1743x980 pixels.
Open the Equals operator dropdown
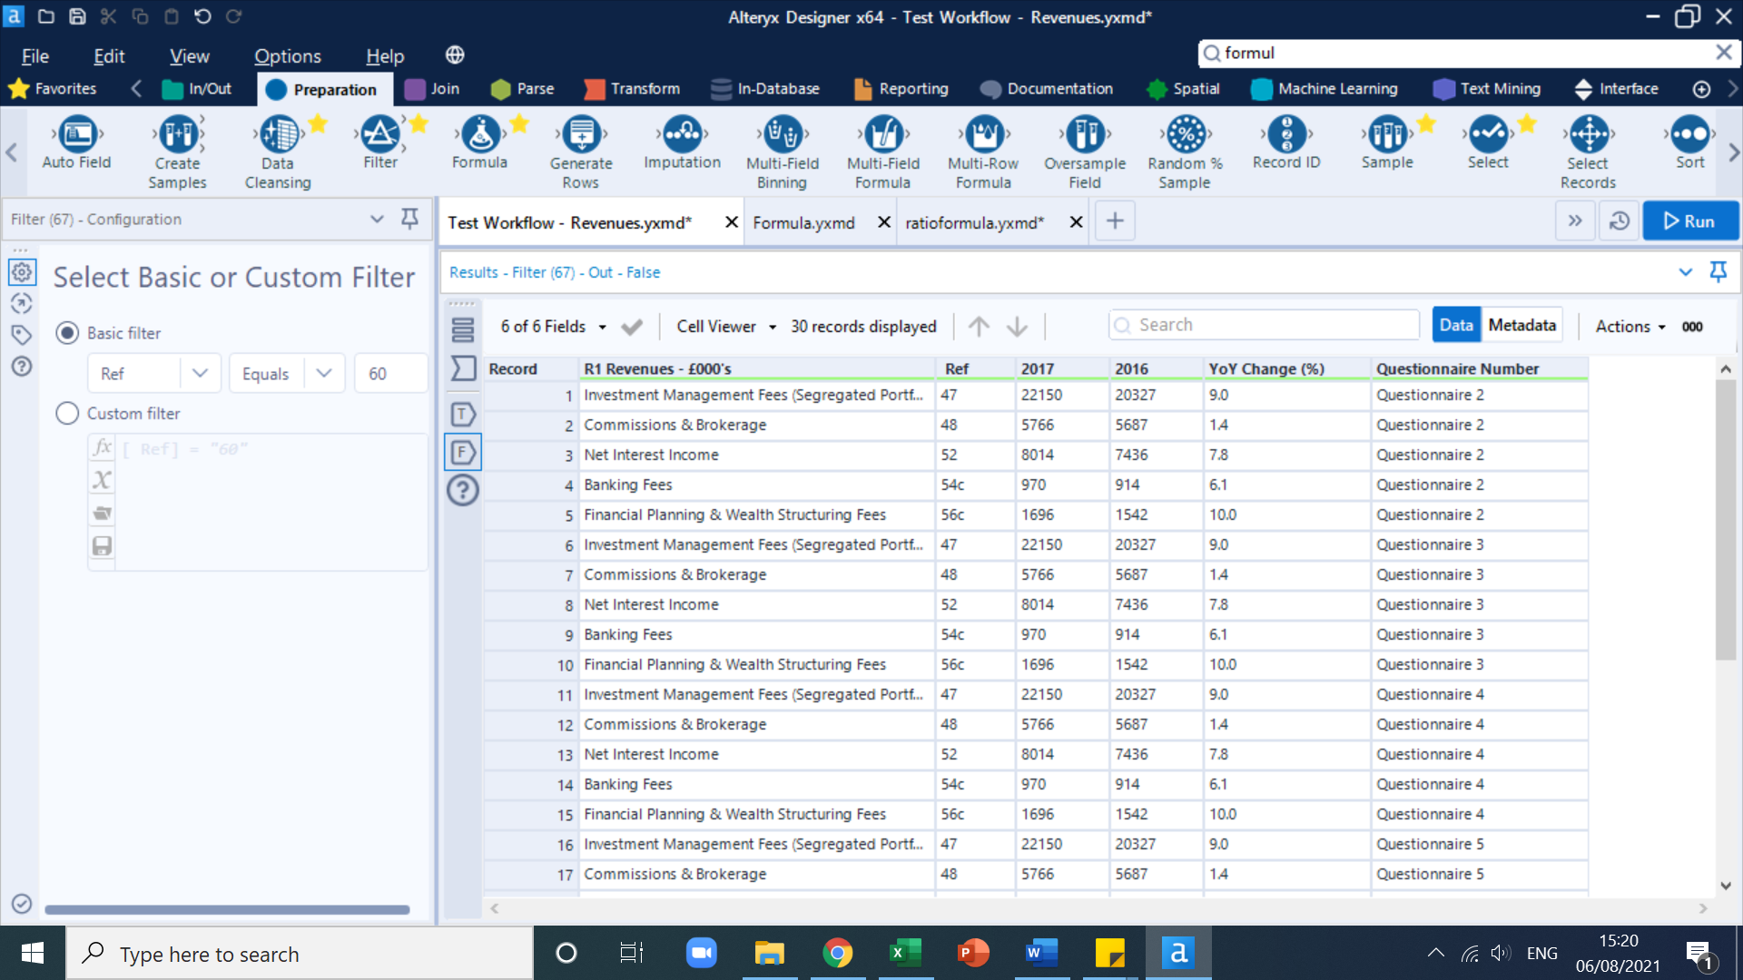[323, 373]
